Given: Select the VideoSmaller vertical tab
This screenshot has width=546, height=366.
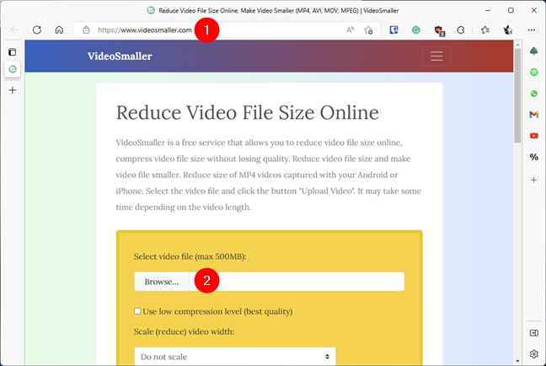Looking at the screenshot, I should tap(13, 69).
